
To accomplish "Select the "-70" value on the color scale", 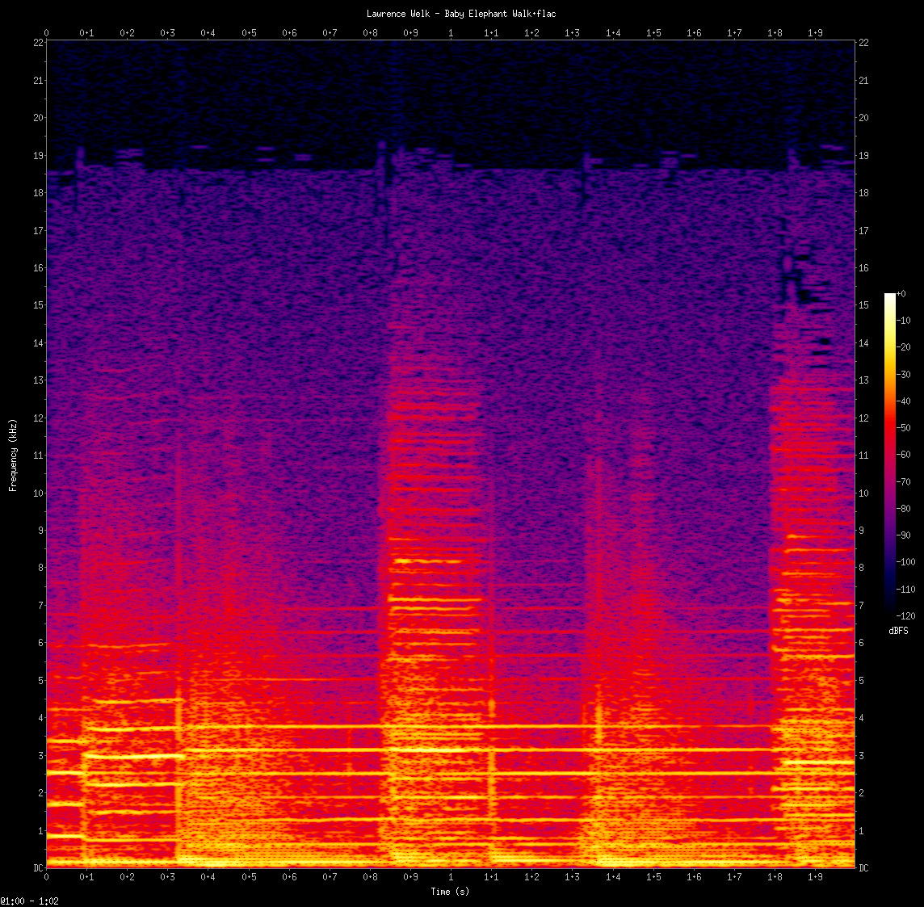I will point(903,481).
